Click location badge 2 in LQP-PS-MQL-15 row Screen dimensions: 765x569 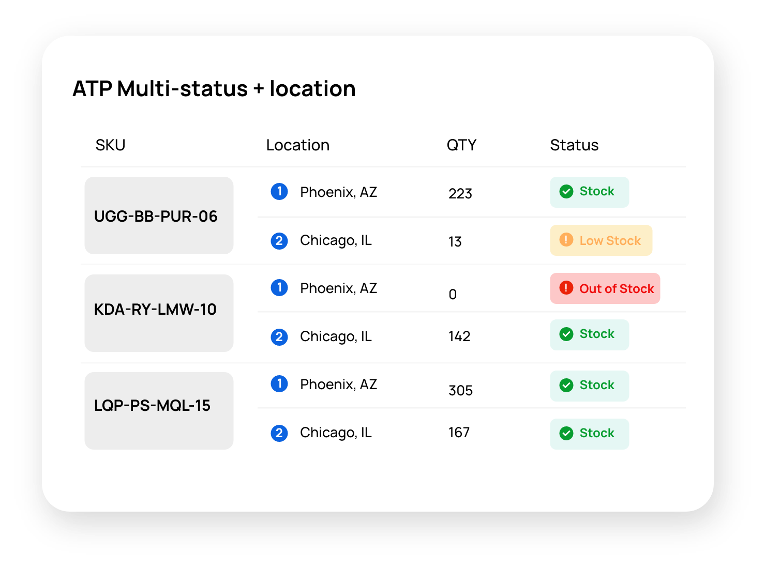279,433
